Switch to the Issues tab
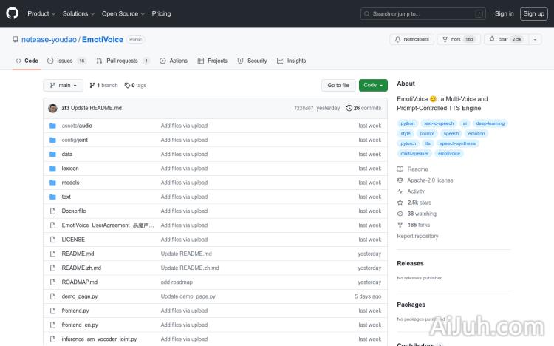Image resolution: width=554 pixels, height=346 pixels. [x=66, y=61]
